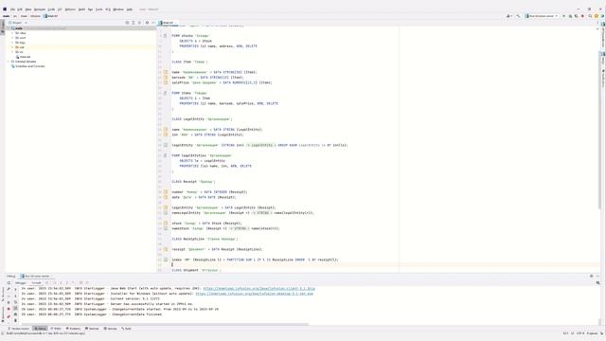Click the Run with Coverage icon
The width and height of the screenshot is (606, 341).
[x=577, y=16]
